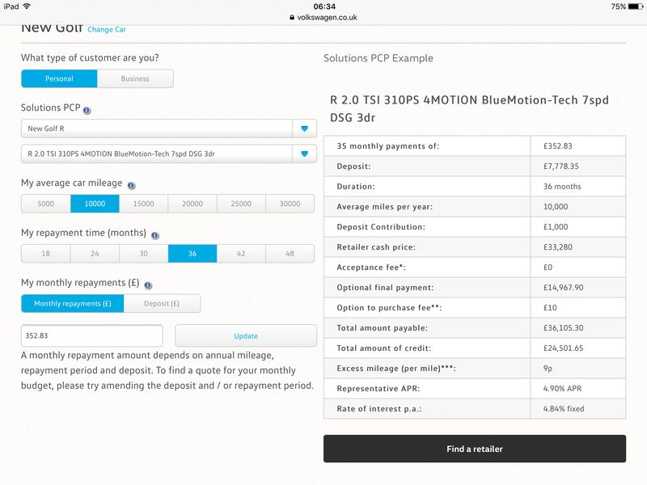Click the Find a retailer button
This screenshot has width=647, height=485.
click(475, 449)
